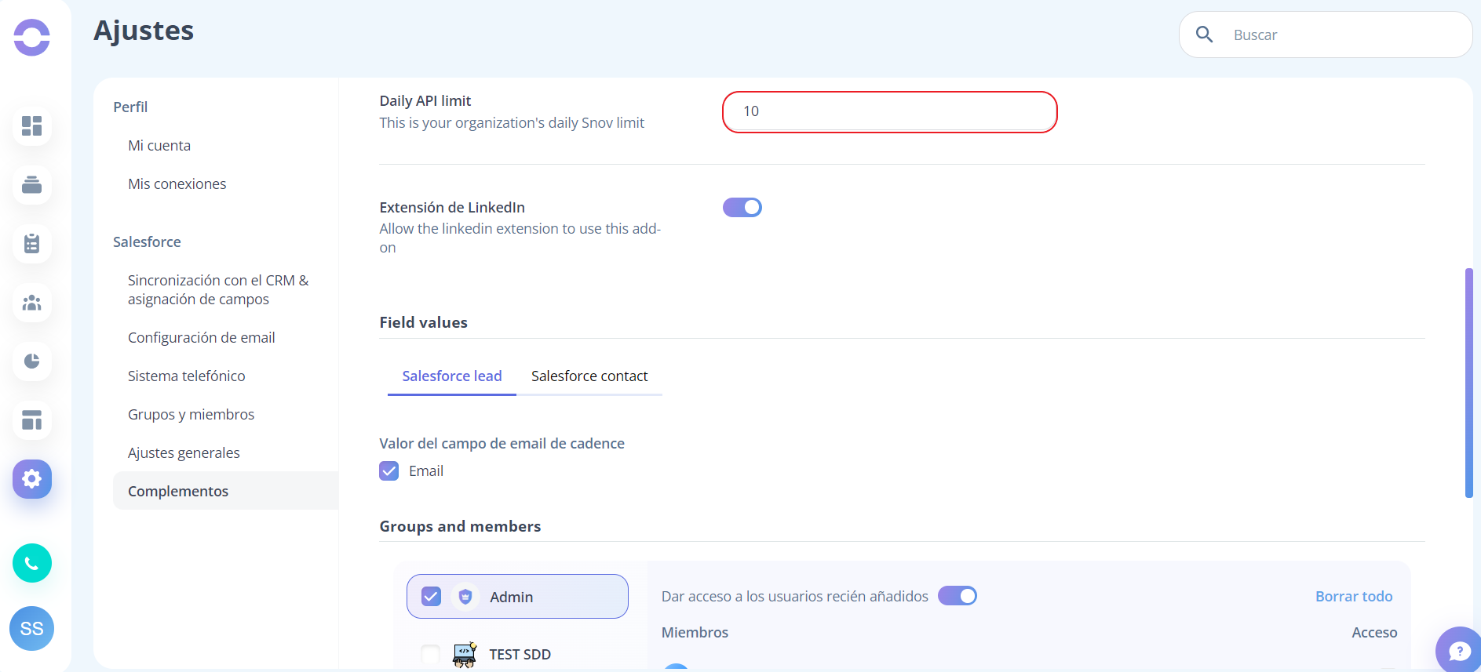Click the Salesforce section heading
Image resolution: width=1481 pixels, height=672 pixels.
pos(147,242)
